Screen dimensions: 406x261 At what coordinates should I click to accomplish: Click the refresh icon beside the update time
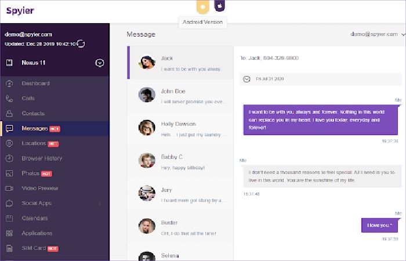tap(81, 44)
